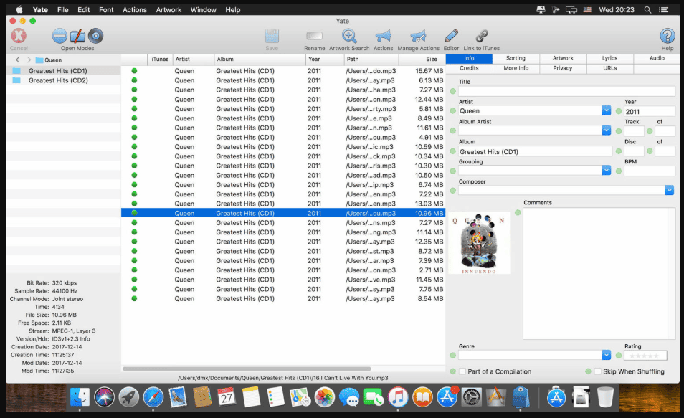Open iTunes from the dock
This screenshot has height=418, width=684.
398,397
